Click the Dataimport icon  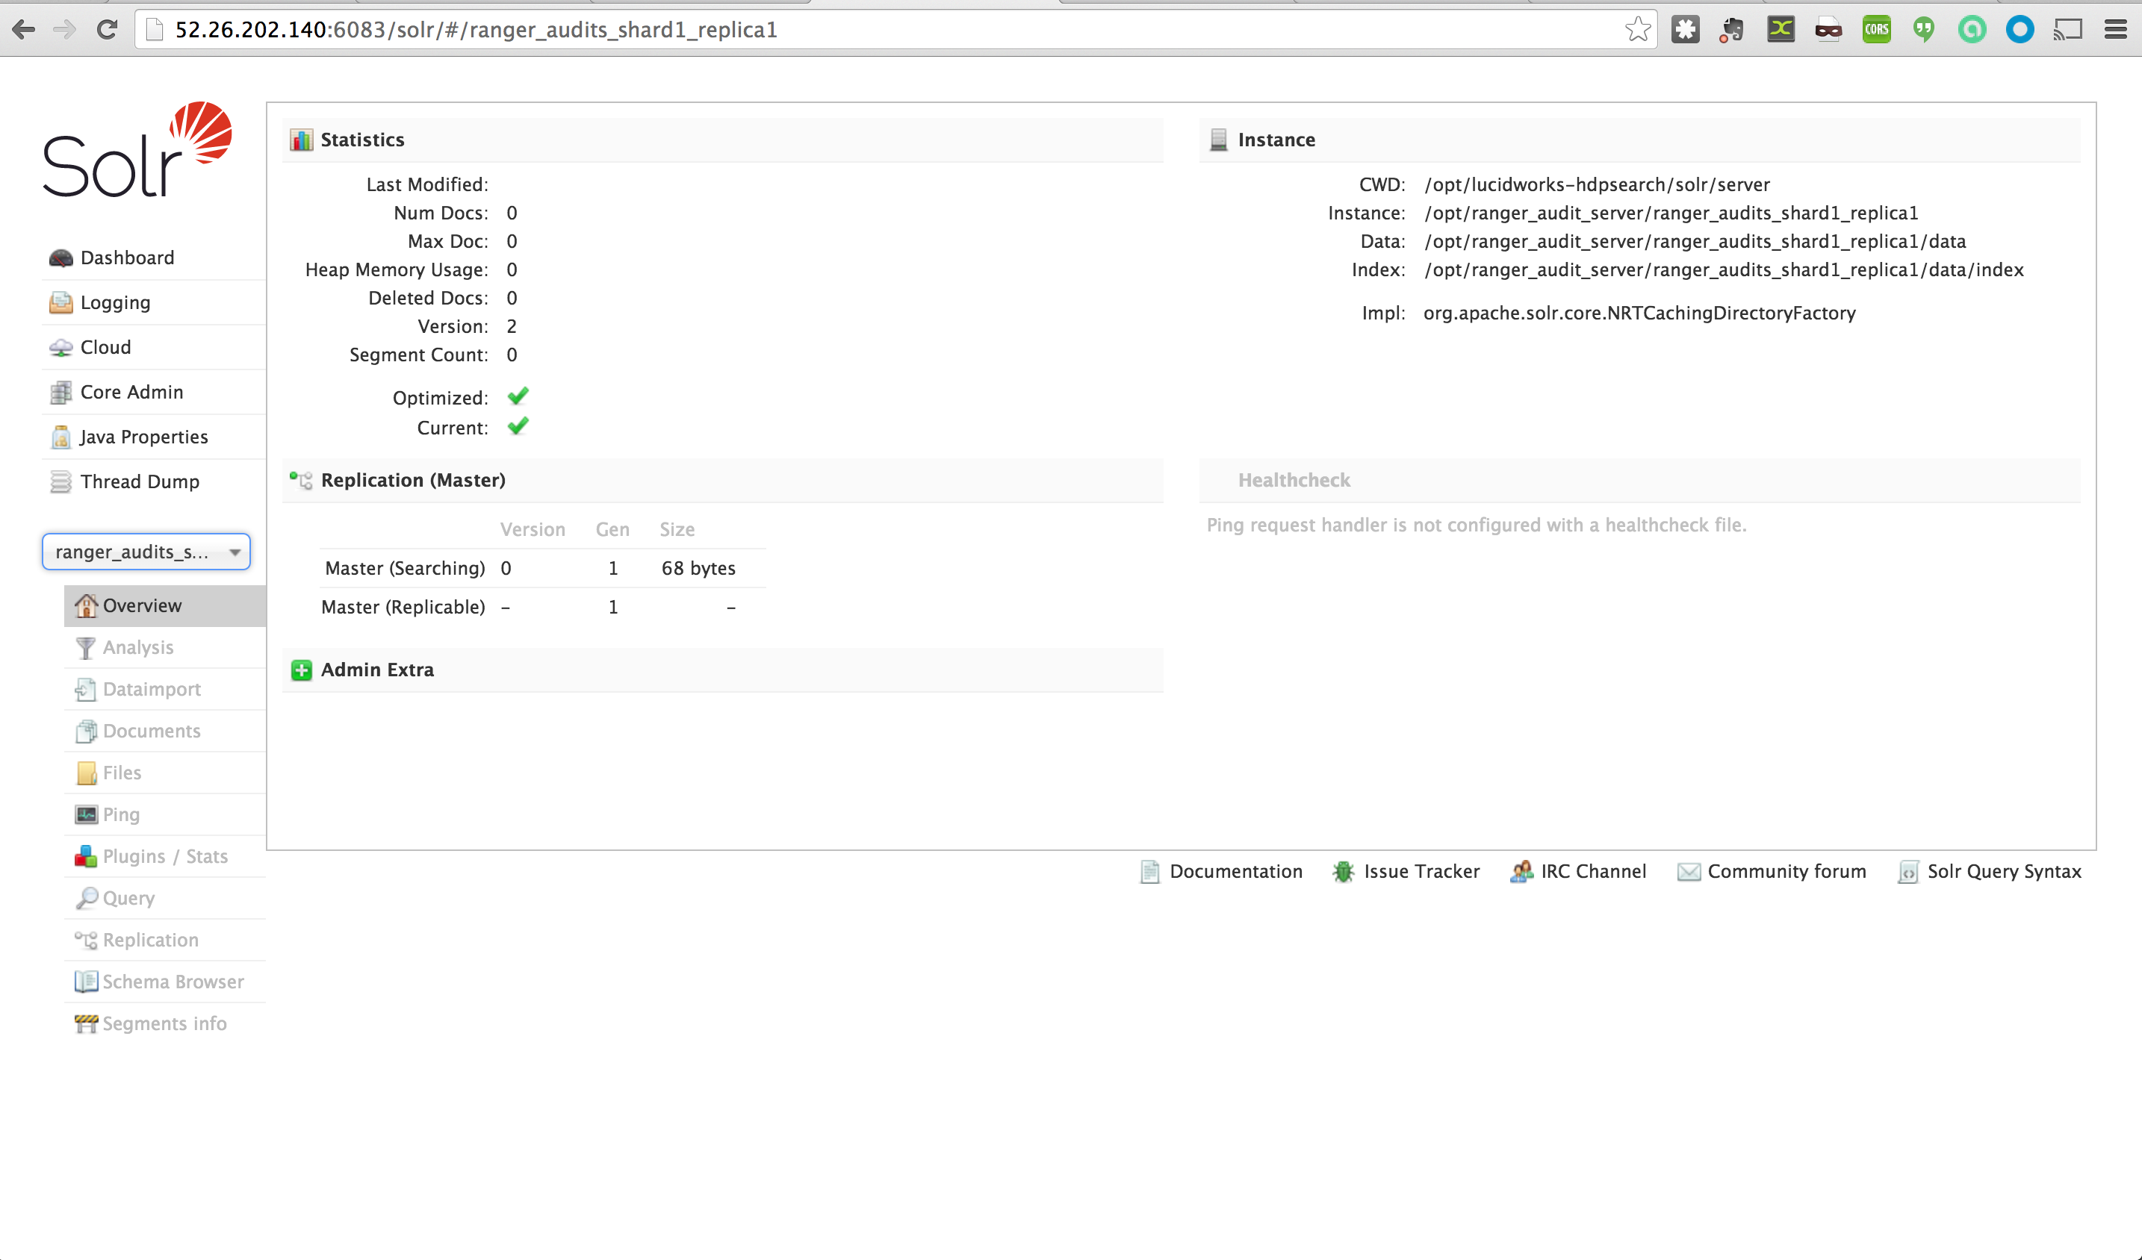(x=86, y=689)
